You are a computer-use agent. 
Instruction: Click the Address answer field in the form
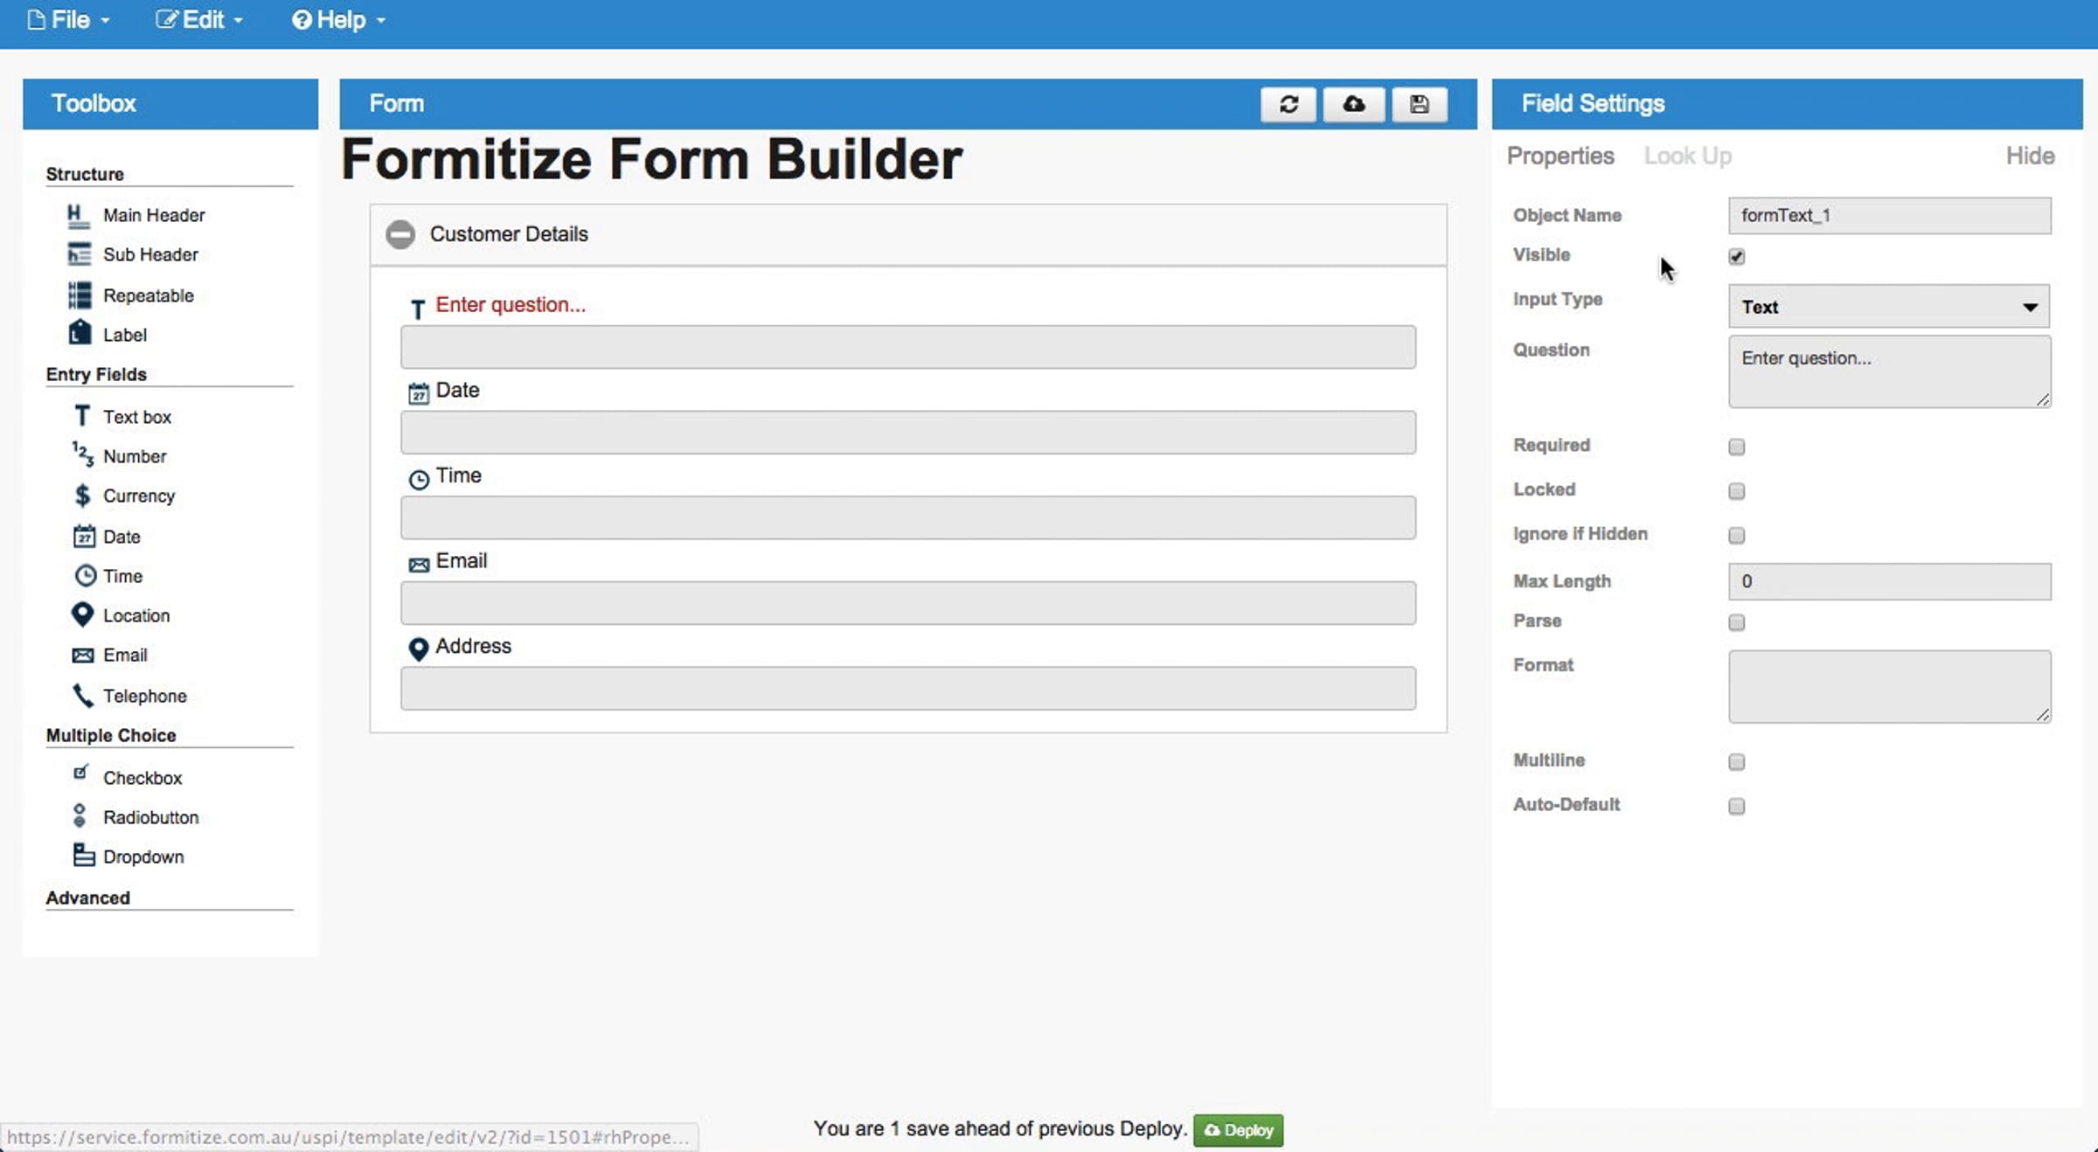point(908,689)
